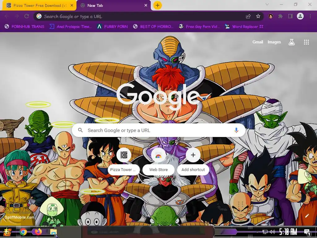Viewport: 317px width, 238px height.
Task: Launch Firefox from the taskbar
Action: click(38, 232)
